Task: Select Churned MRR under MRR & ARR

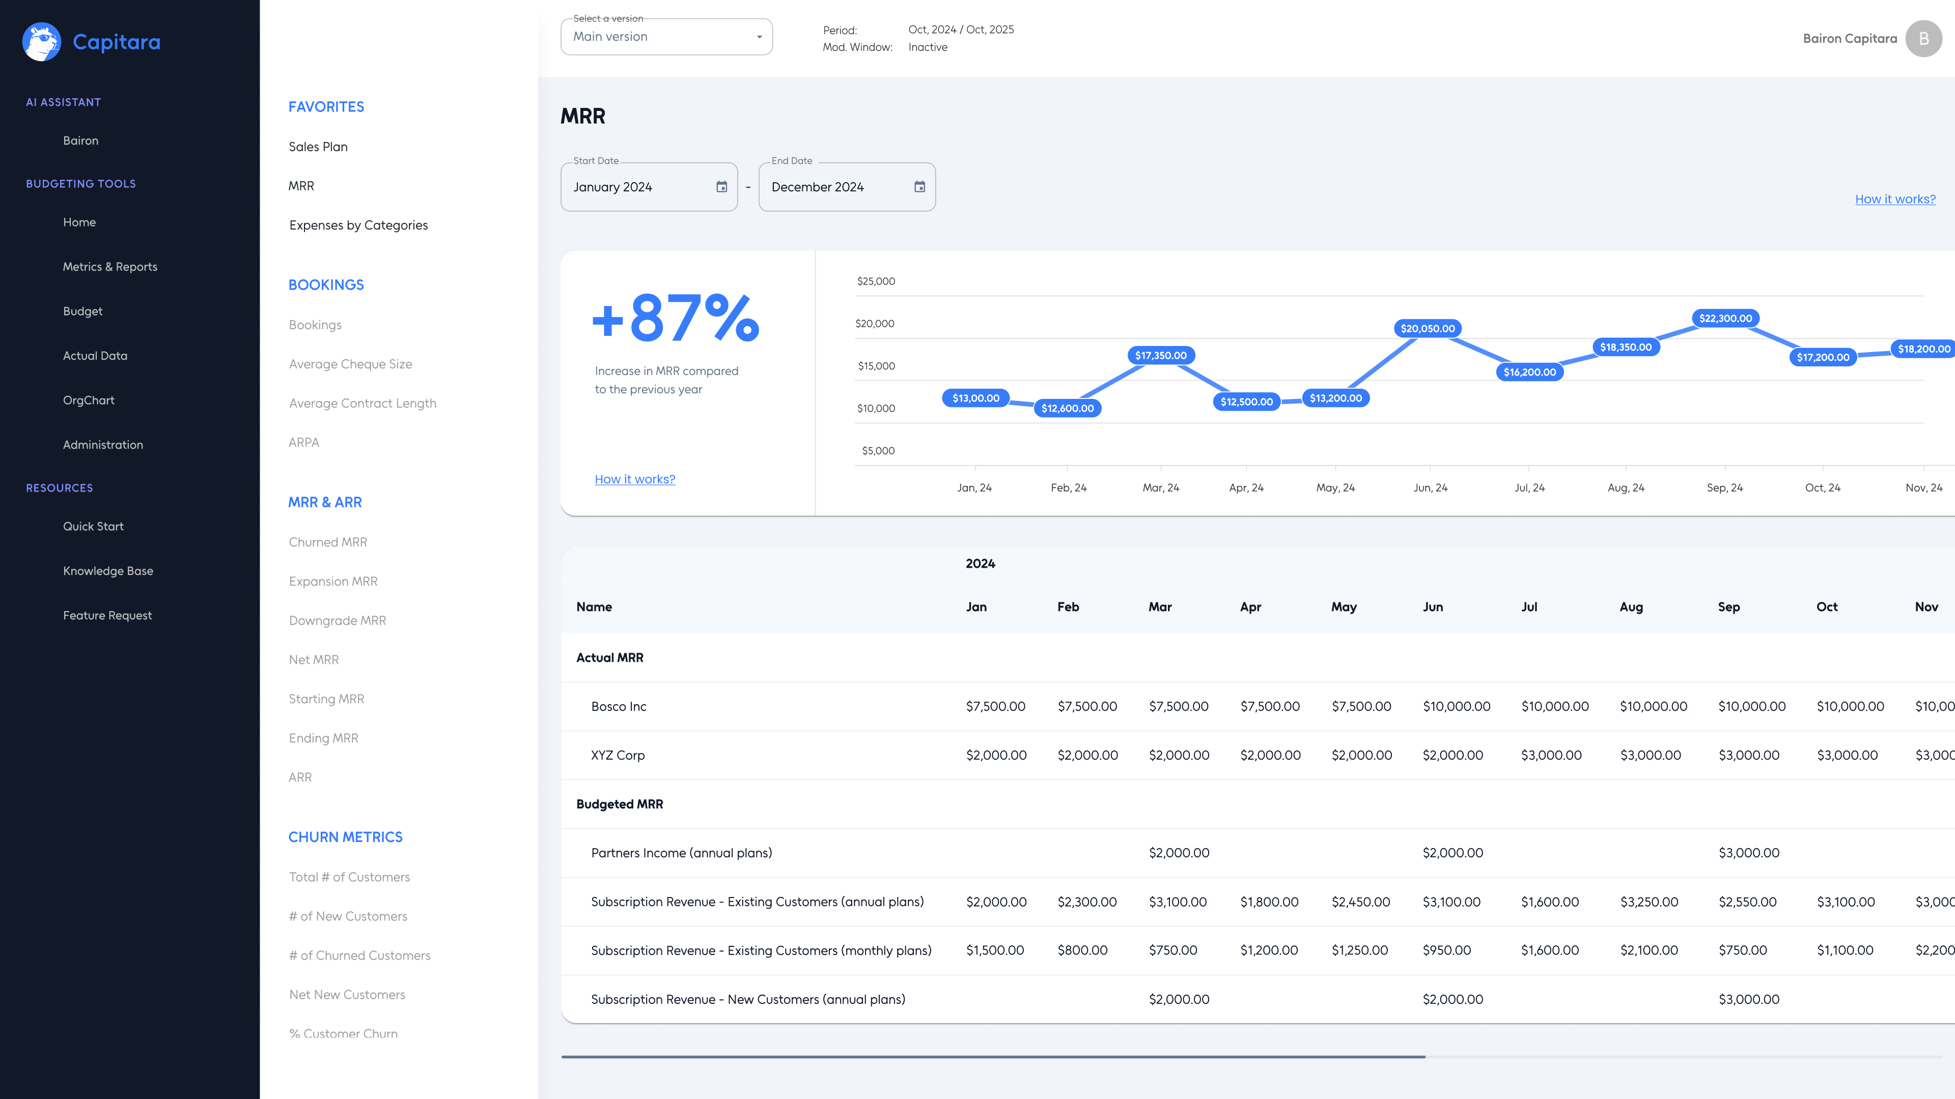Action: 328,542
